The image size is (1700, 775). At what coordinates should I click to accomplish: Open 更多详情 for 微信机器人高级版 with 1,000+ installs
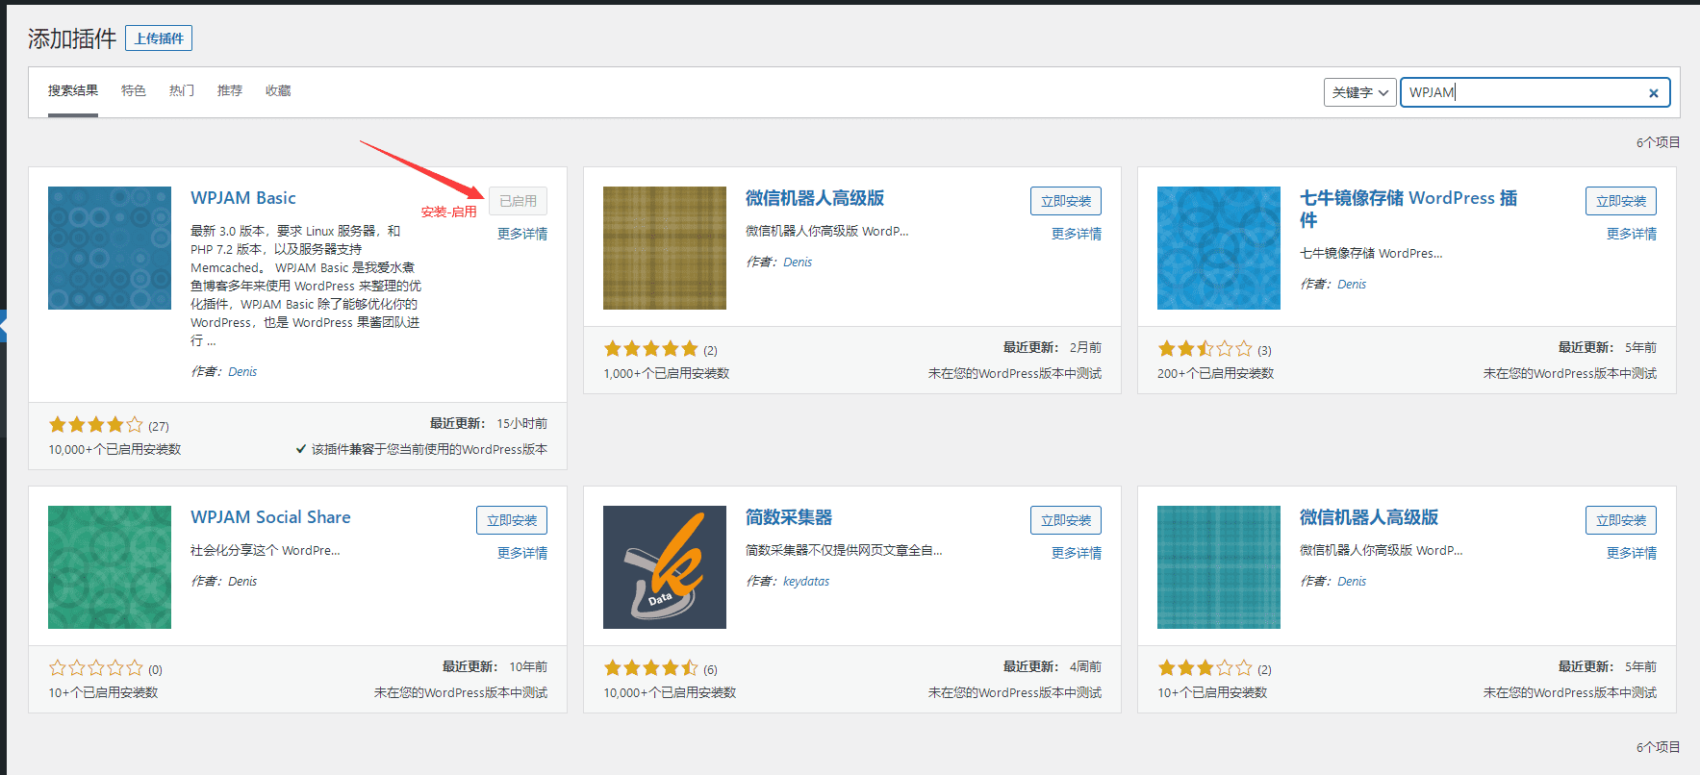1077,234
